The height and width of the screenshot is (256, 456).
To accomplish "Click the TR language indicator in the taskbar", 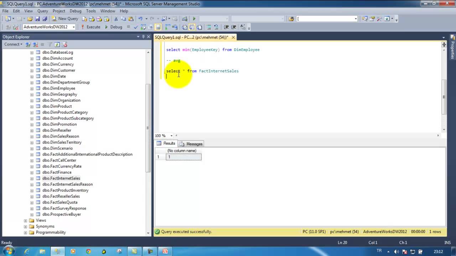I will [x=379, y=251].
